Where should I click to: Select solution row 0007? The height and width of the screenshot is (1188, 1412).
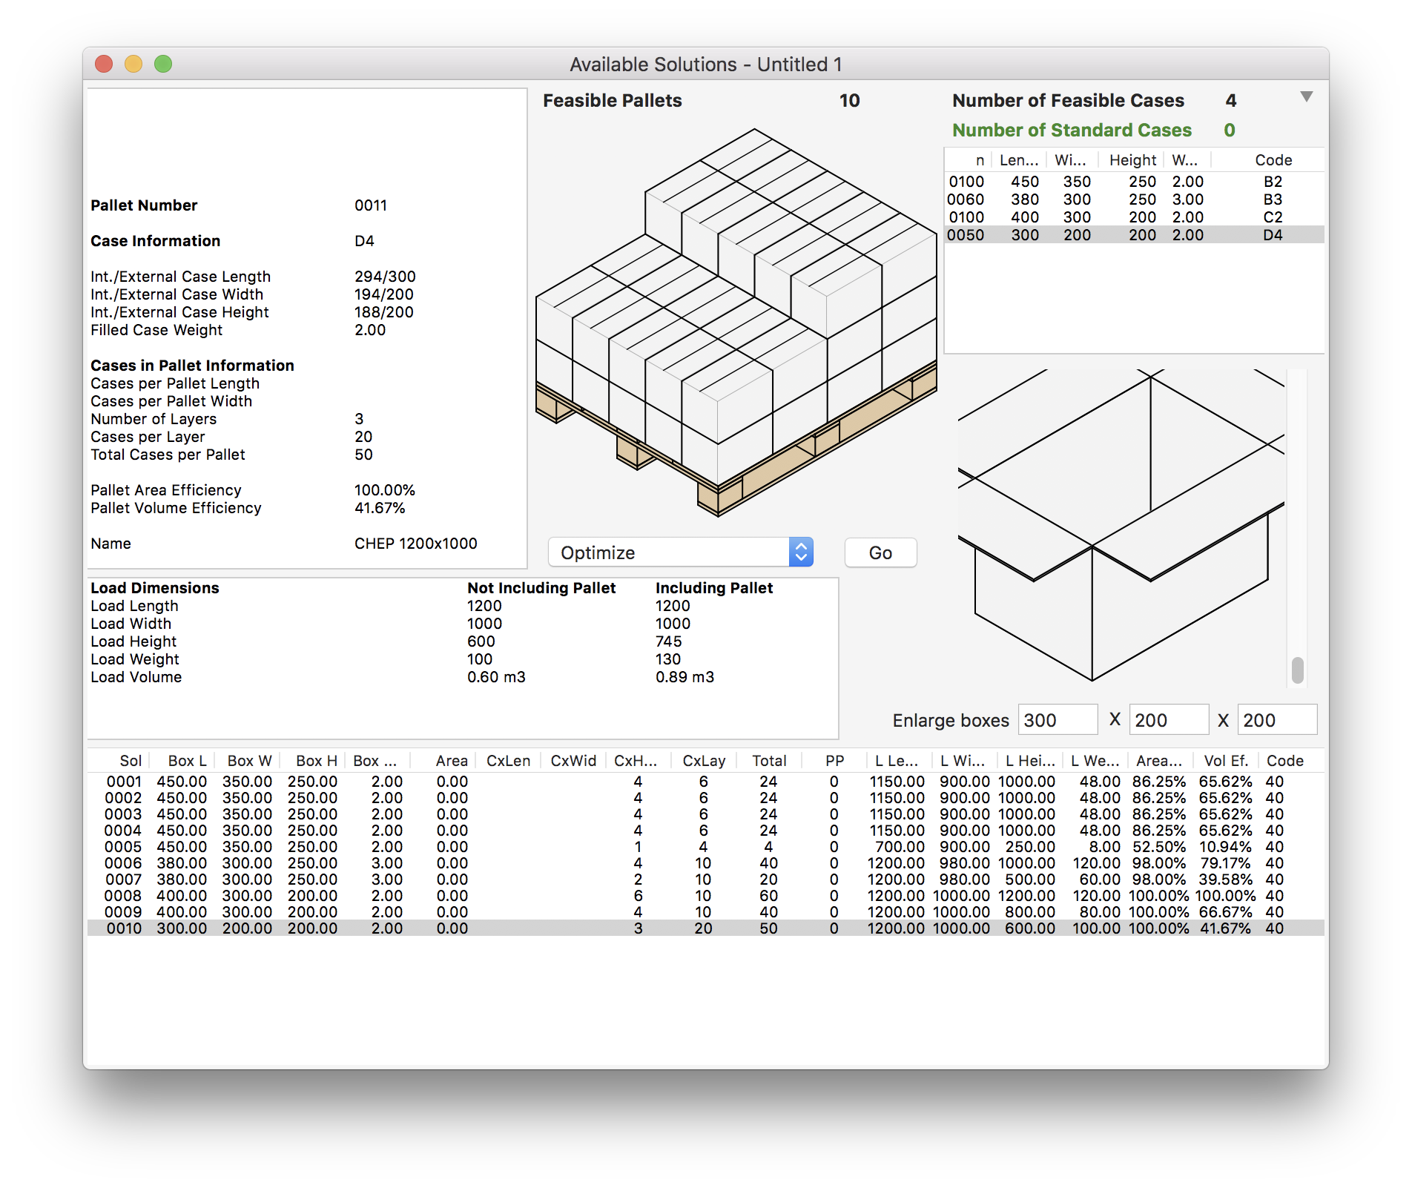pos(705,880)
